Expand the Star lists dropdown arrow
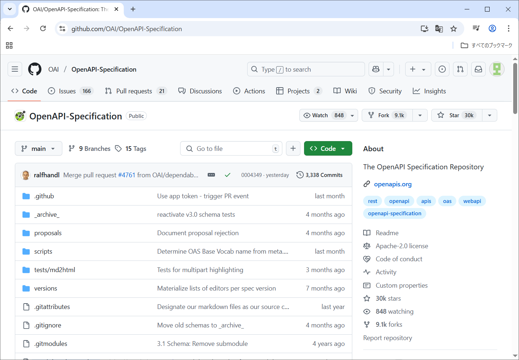The width and height of the screenshot is (519, 360). 489,115
